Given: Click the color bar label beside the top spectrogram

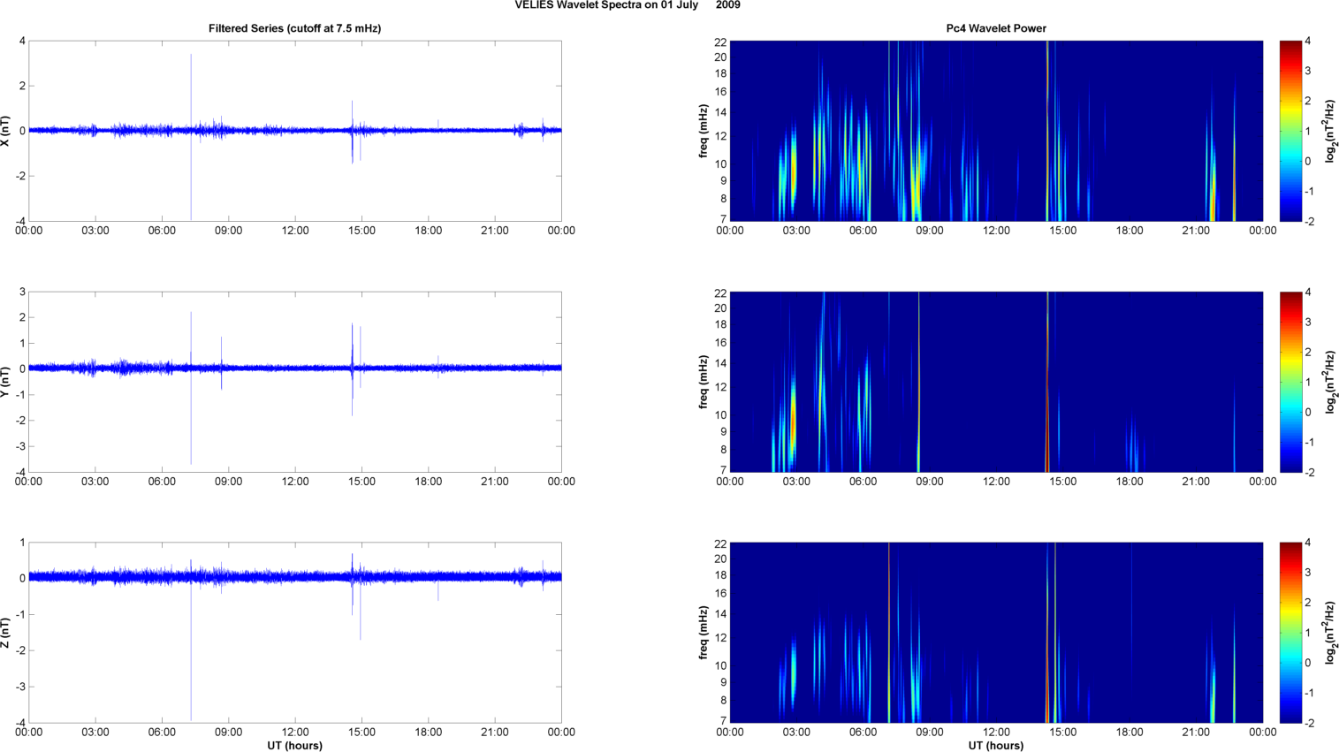Looking at the screenshot, I should (1330, 131).
